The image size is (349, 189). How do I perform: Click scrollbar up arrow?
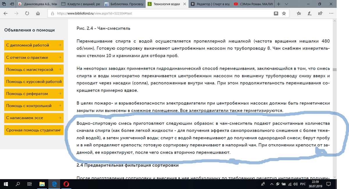point(334,21)
